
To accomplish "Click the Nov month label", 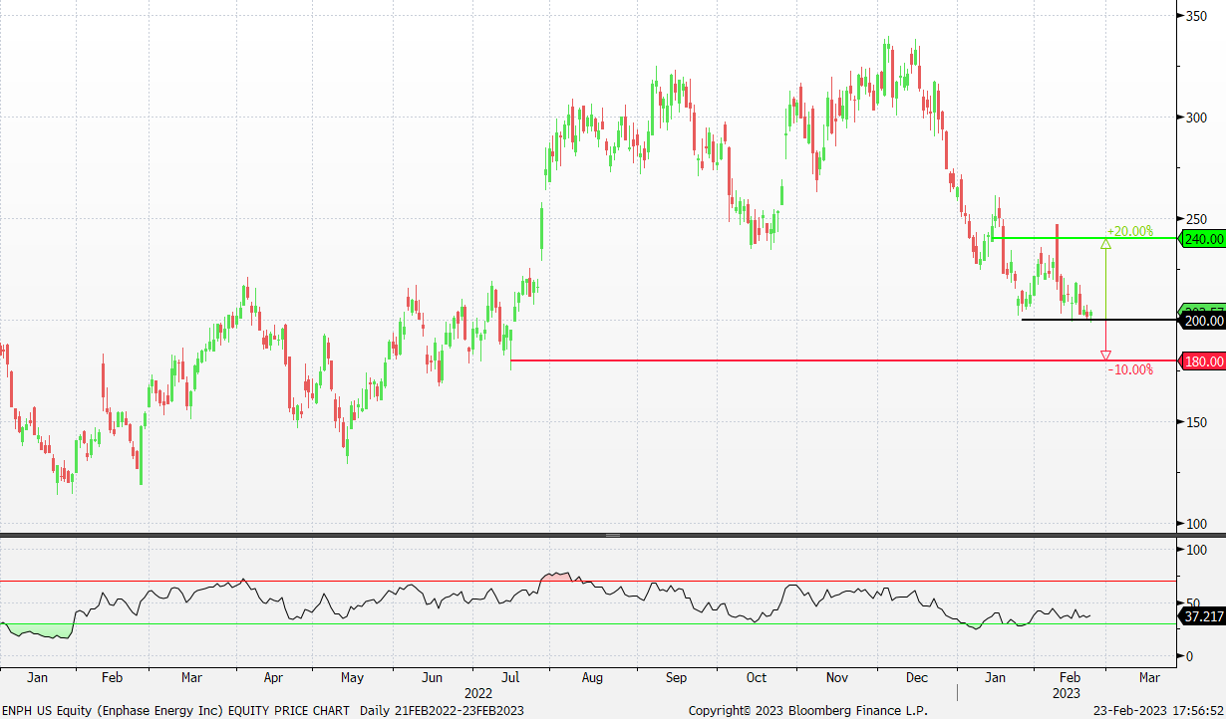I will (837, 678).
